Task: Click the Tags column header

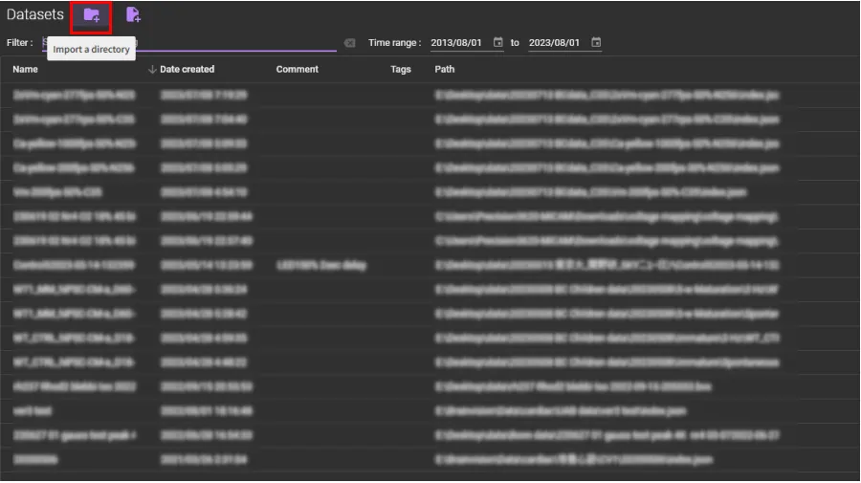Action: pyautogui.click(x=400, y=70)
